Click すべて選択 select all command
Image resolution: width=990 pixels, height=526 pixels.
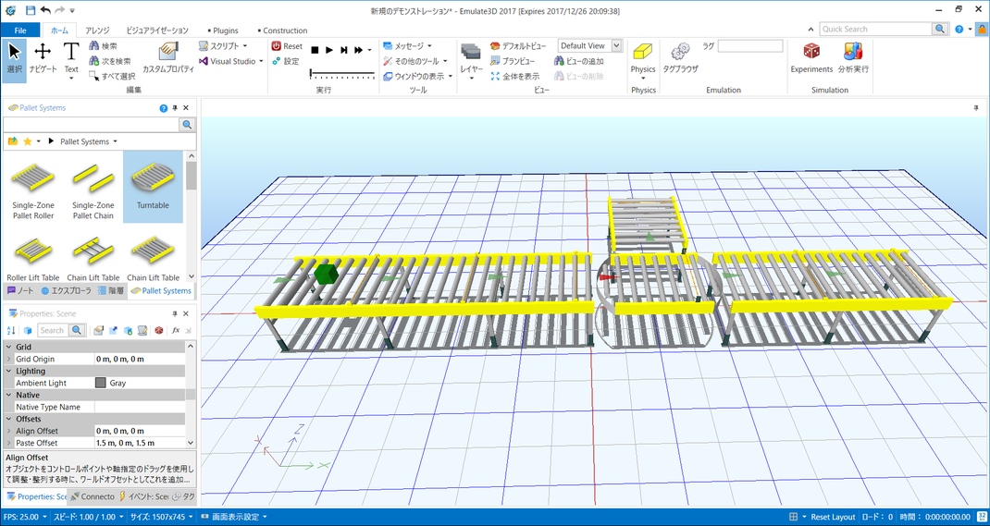tap(112, 77)
